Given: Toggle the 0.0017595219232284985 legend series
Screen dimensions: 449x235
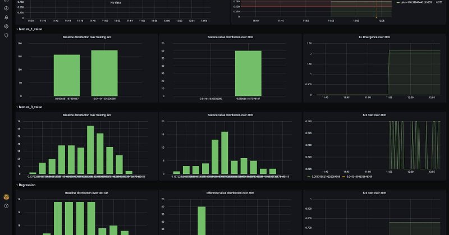Looking at the screenshot, I should click(326, 177).
